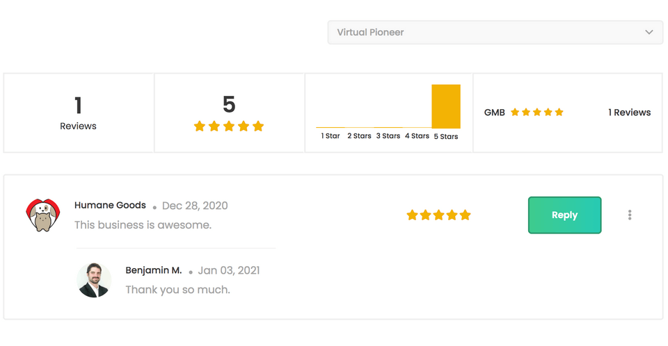Image resolution: width=668 pixels, height=346 pixels.
Task: Click the Benjamin M. name
Action: click(x=153, y=270)
